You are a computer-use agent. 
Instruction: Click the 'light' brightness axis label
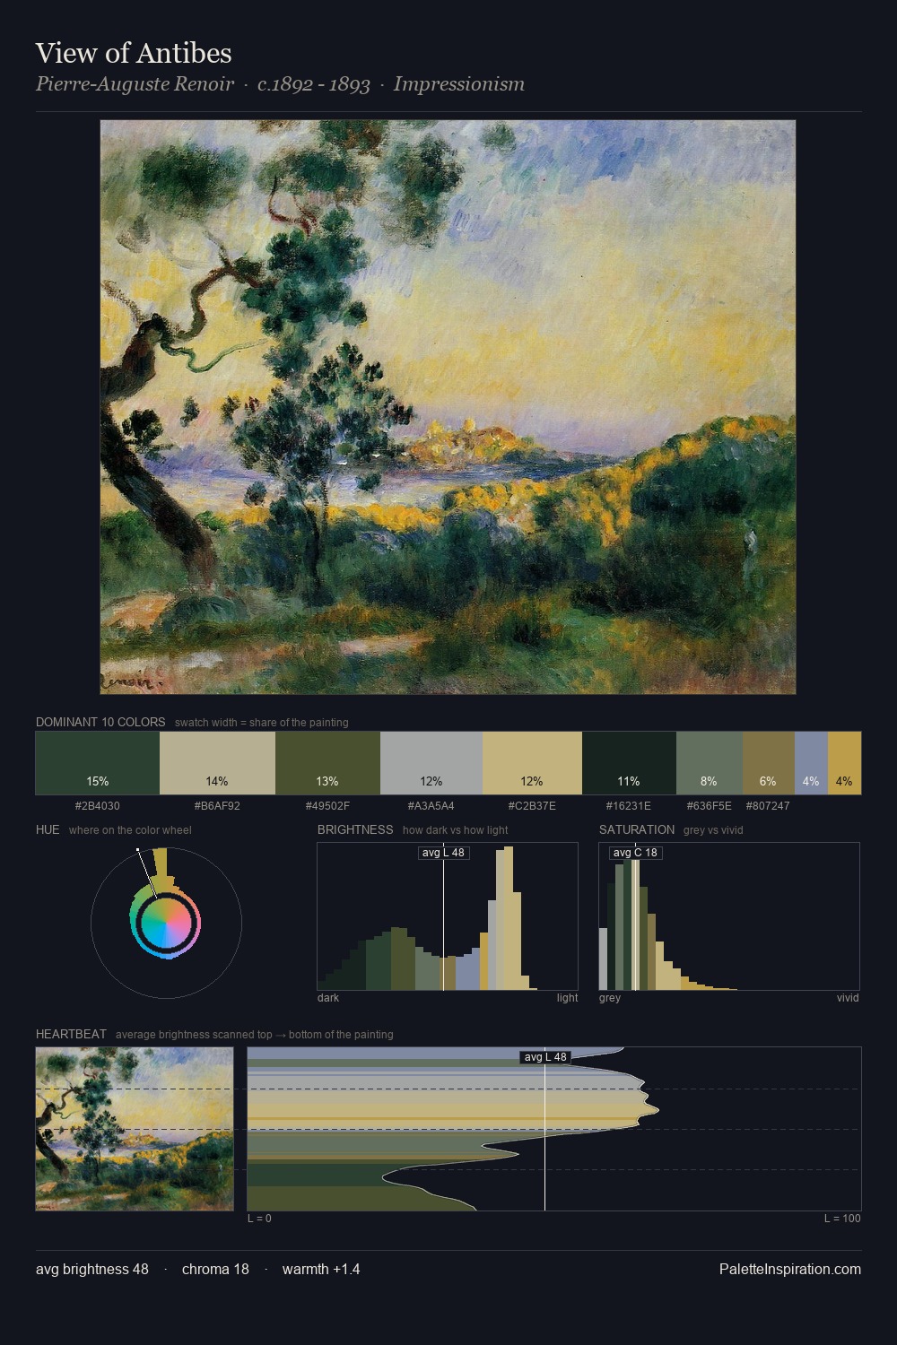(x=567, y=998)
